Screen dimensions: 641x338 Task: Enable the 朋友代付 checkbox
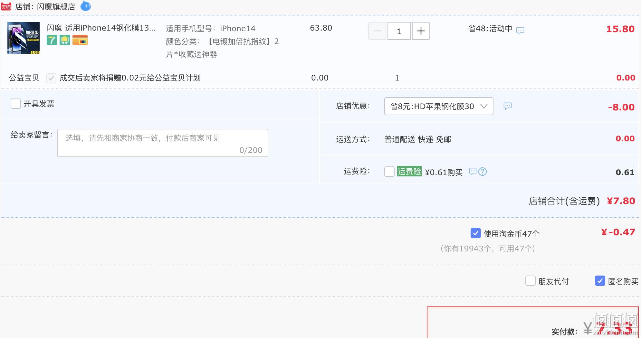click(531, 281)
